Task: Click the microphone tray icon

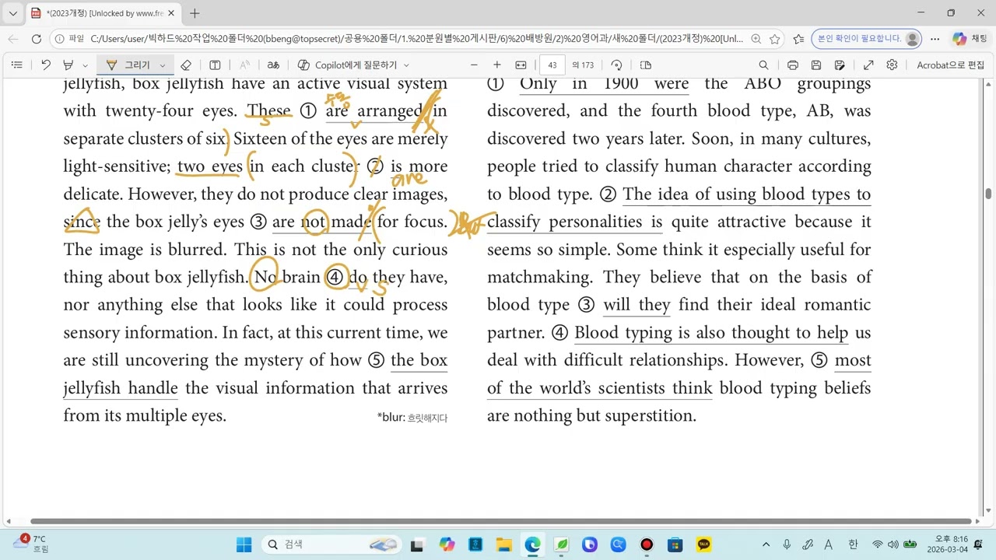Action: (787, 544)
